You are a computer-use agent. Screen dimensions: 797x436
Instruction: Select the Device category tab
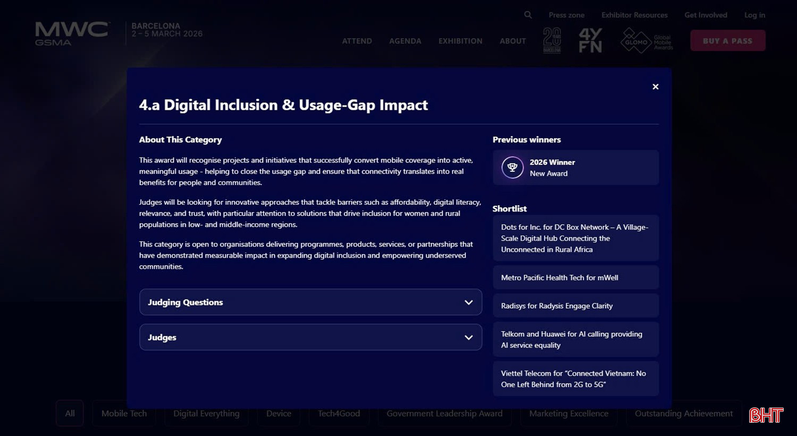[279, 413]
